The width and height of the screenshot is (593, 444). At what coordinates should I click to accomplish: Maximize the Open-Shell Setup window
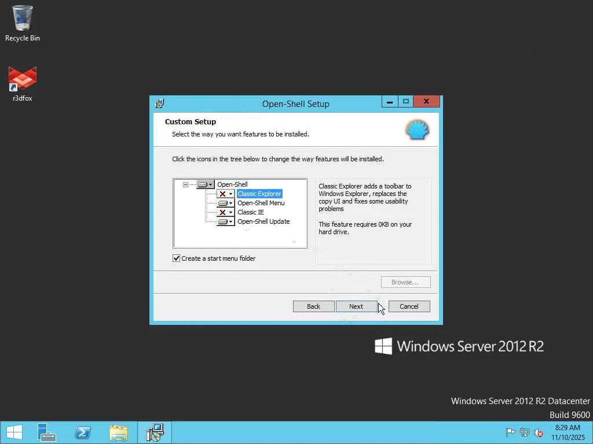tap(406, 102)
